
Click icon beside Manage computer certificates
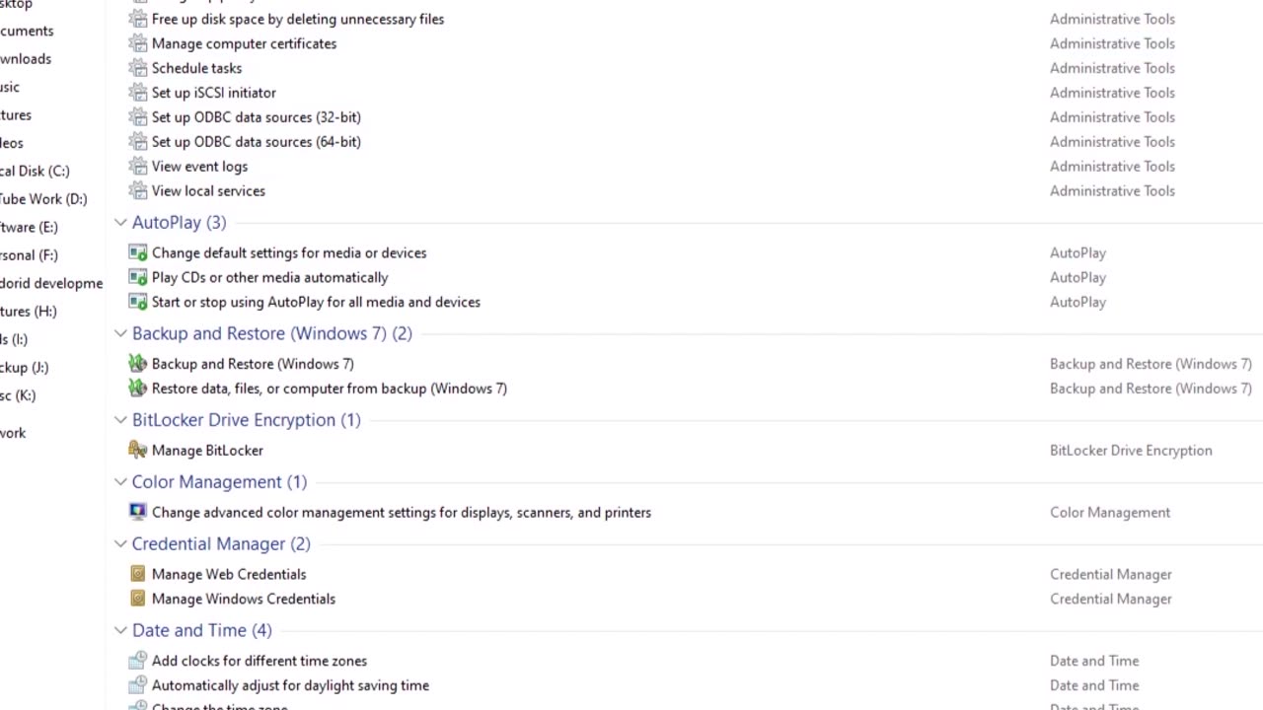[x=138, y=43]
